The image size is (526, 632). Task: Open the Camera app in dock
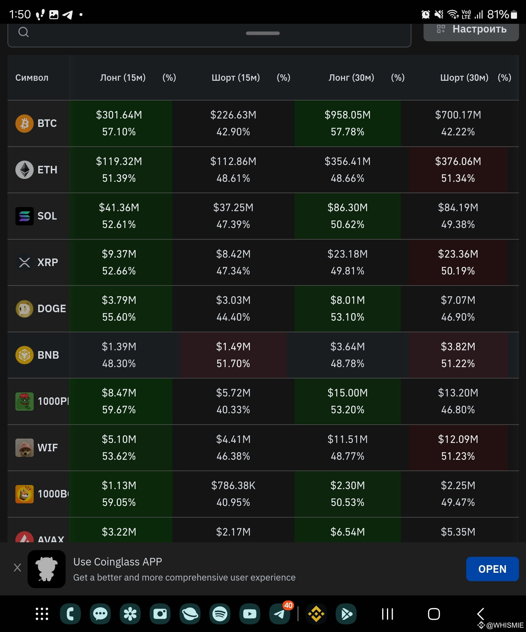click(160, 614)
